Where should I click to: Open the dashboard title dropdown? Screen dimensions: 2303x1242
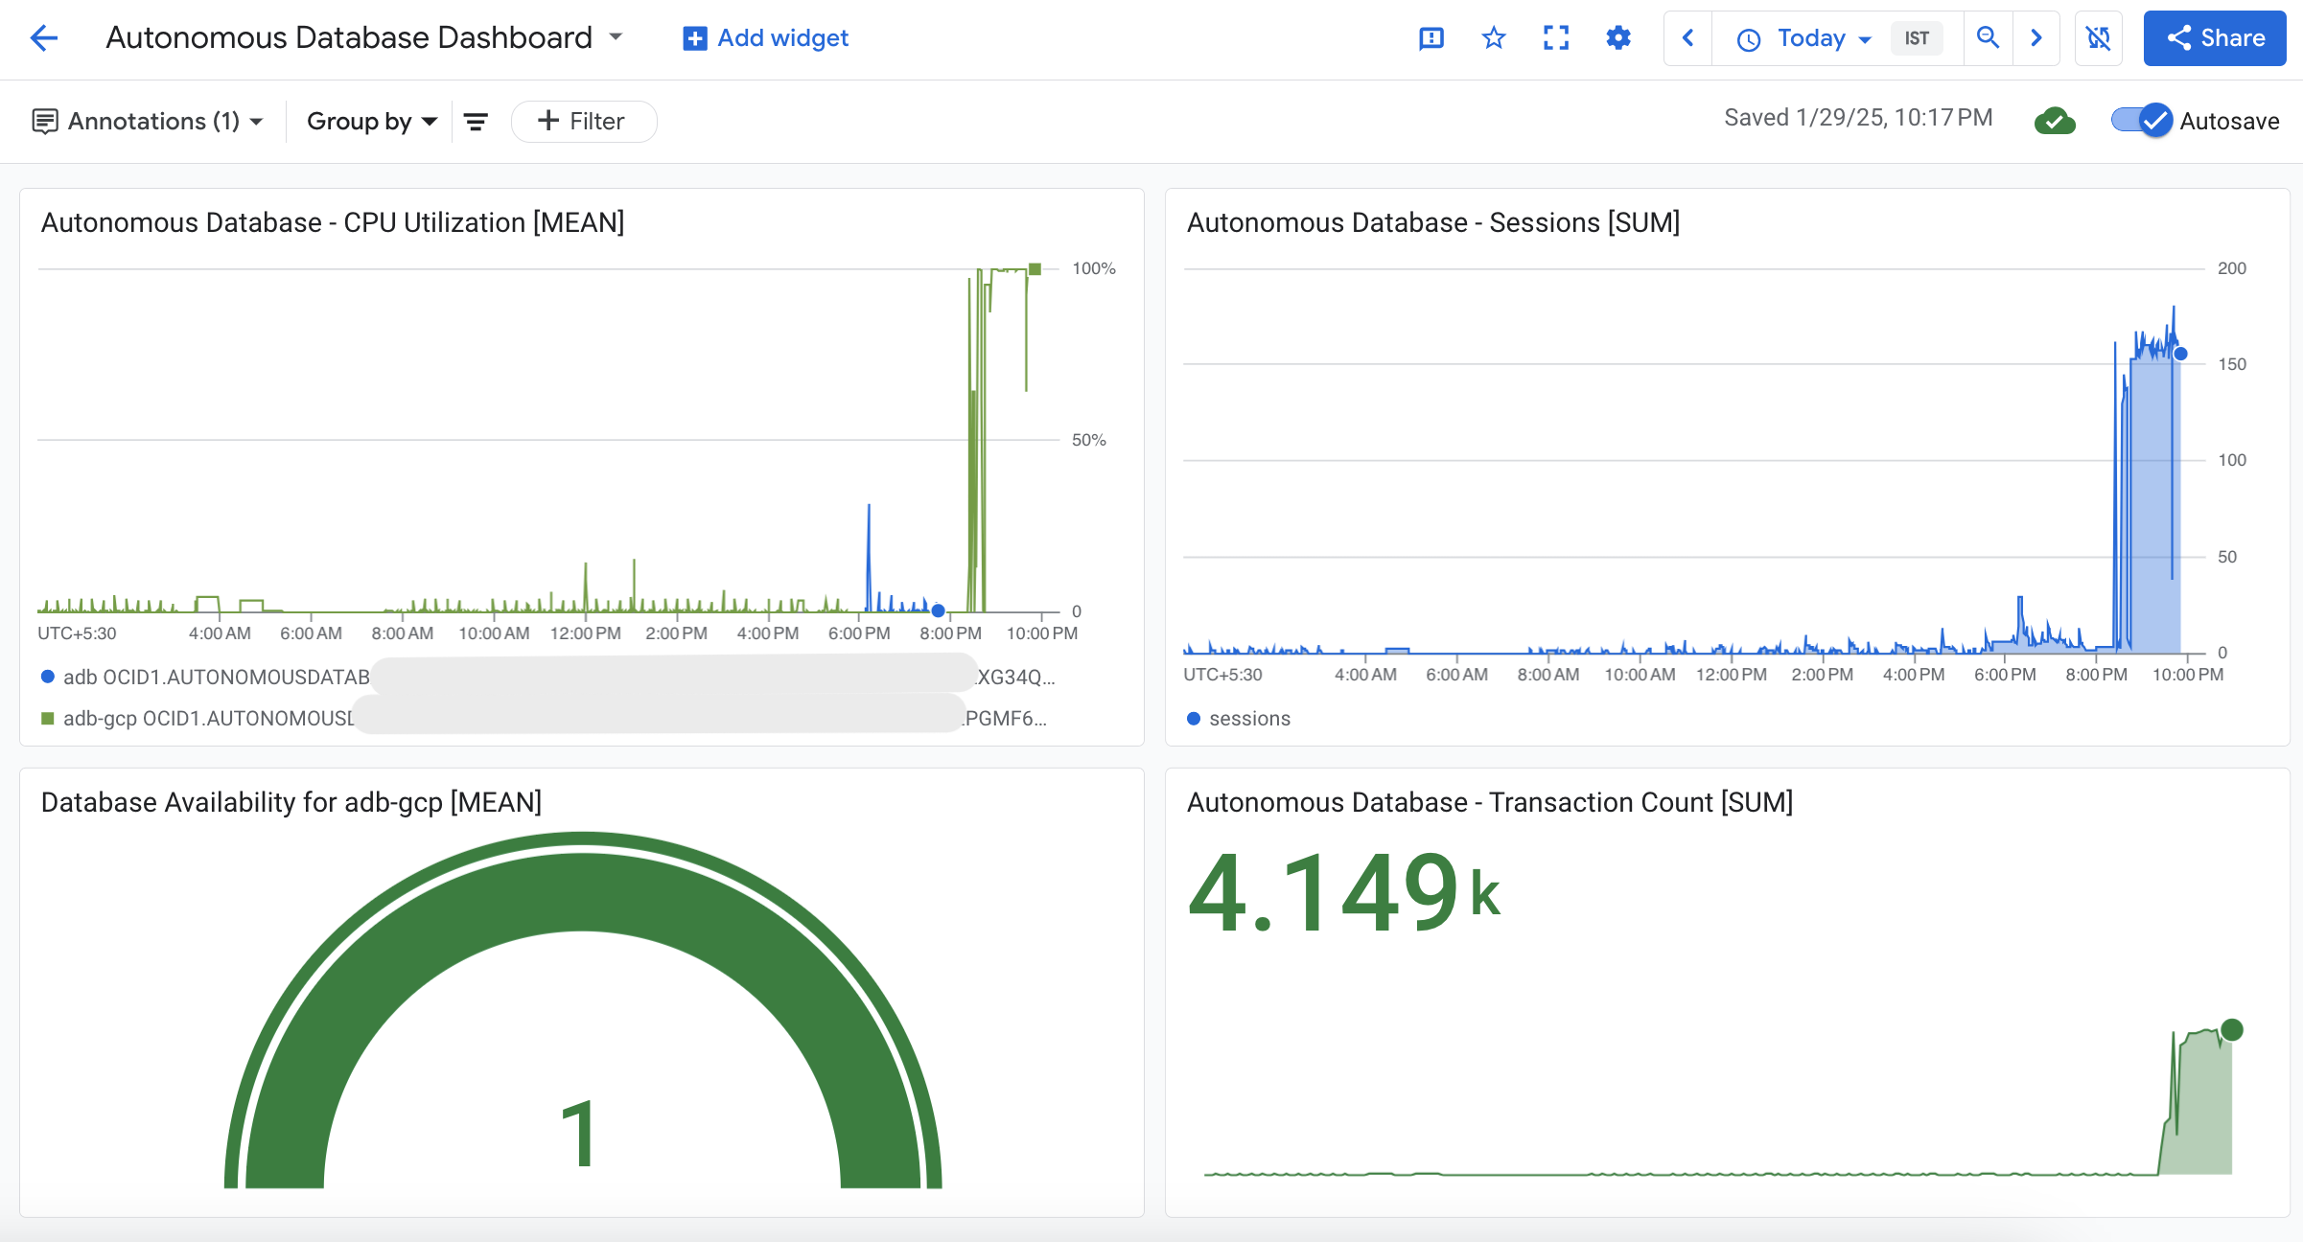pyautogui.click(x=616, y=37)
